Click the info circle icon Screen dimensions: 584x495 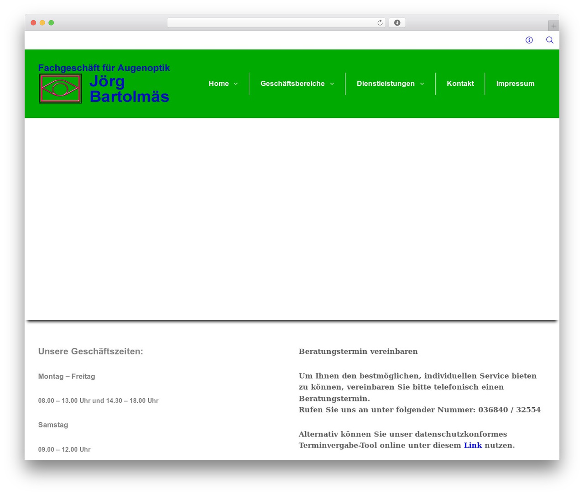(529, 40)
